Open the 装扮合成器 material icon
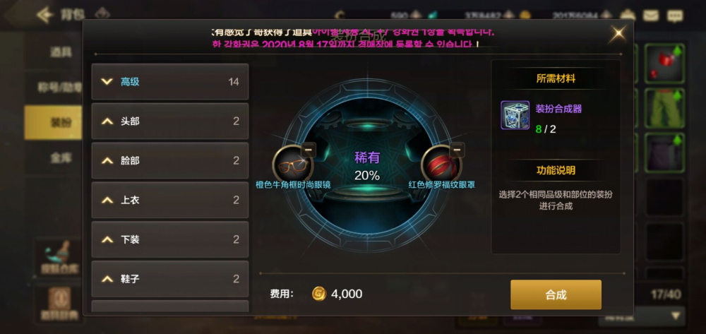The height and width of the screenshot is (334, 706). tap(515, 115)
